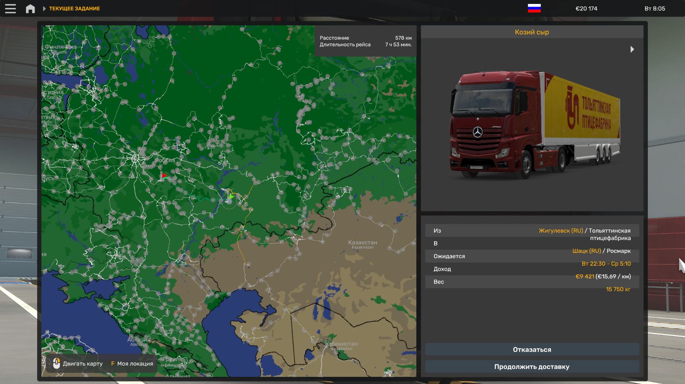
Task: Click the Russian flag language icon
Action: point(534,9)
